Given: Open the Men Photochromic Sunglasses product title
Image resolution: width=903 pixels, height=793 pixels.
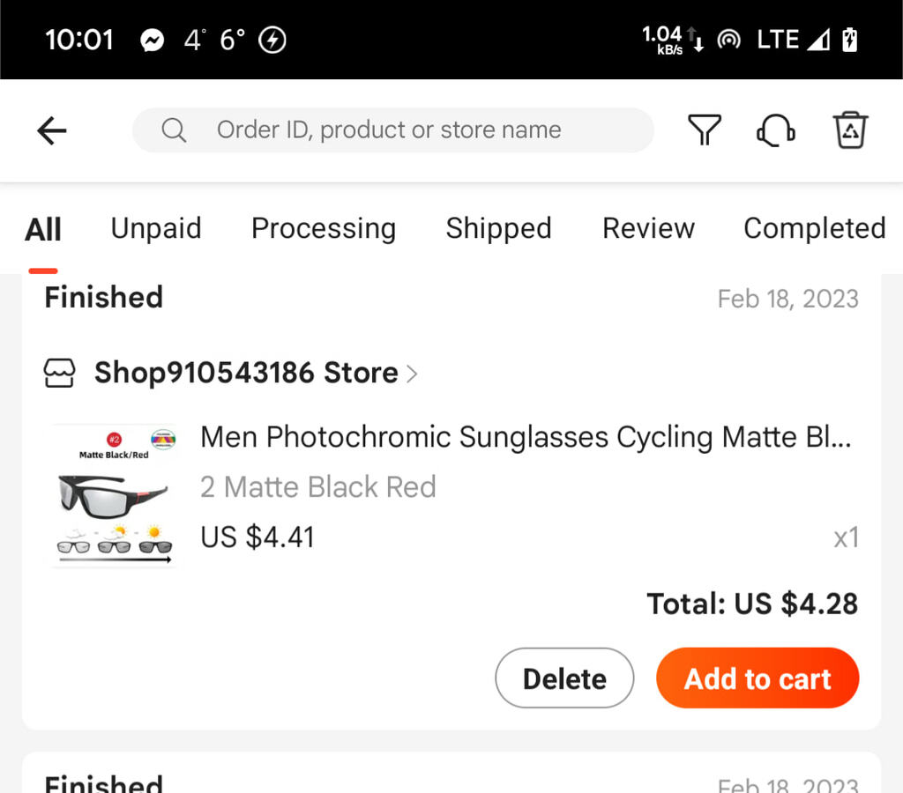Looking at the screenshot, I should [x=526, y=437].
